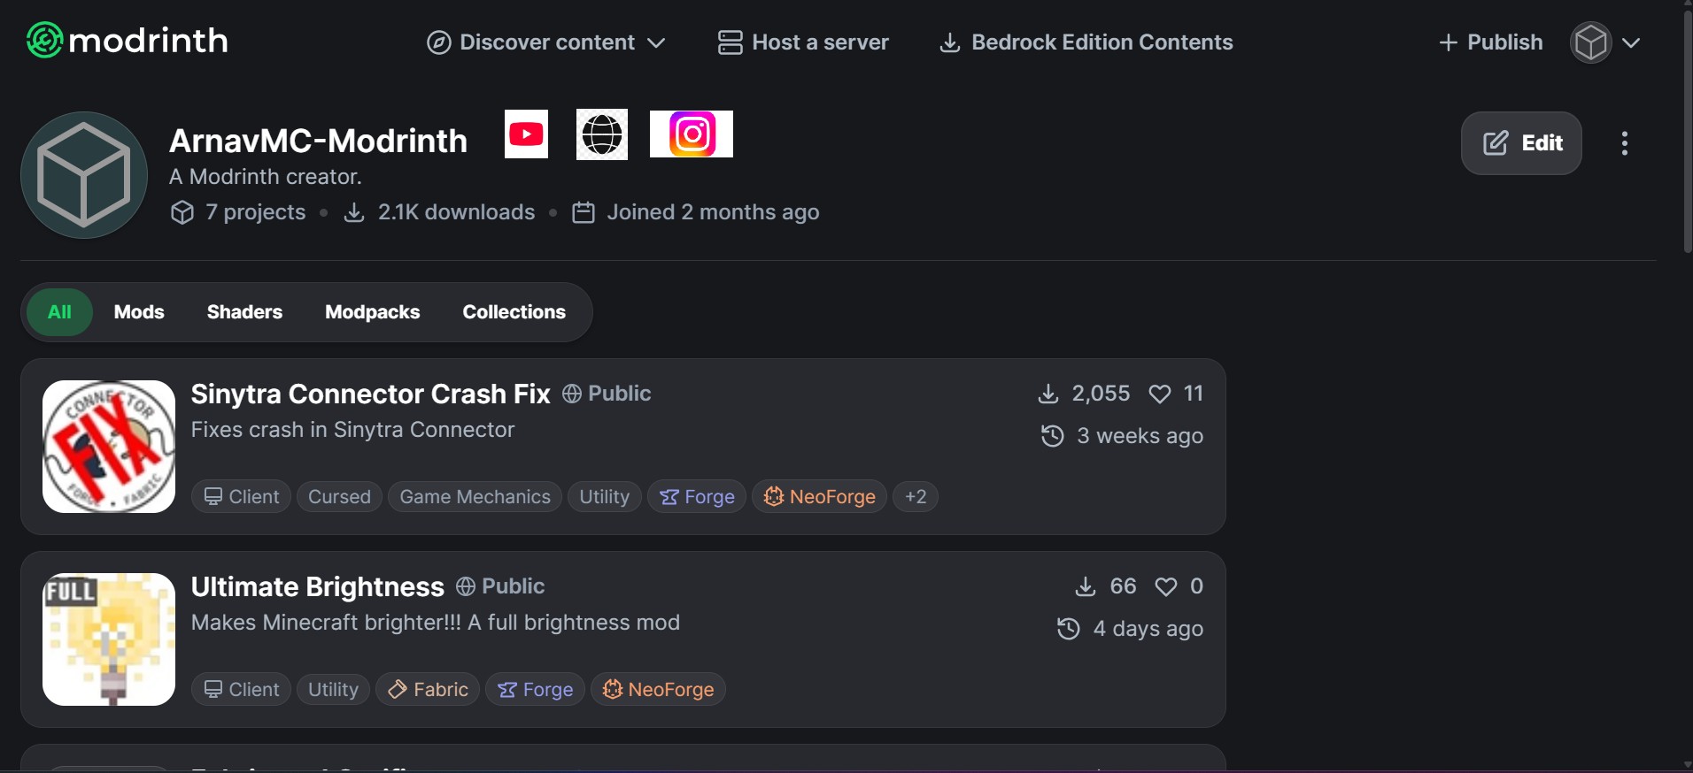Screen dimensions: 1693x773
Task: Expand the Discover content dropdown
Action: [546, 42]
